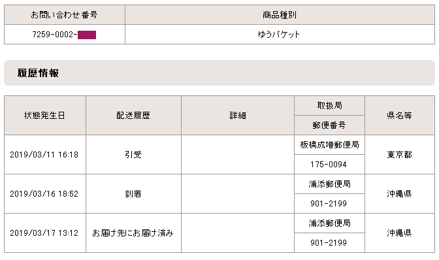The width and height of the screenshot is (439, 260).
Task: Click the 履歴情報 section heading
Action: click(x=38, y=73)
